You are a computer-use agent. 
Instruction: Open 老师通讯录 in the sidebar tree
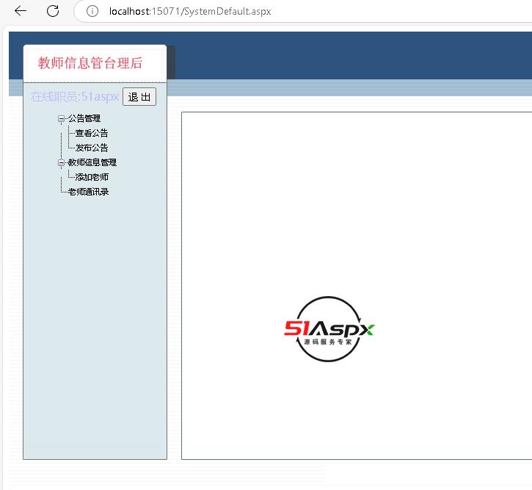pos(88,192)
